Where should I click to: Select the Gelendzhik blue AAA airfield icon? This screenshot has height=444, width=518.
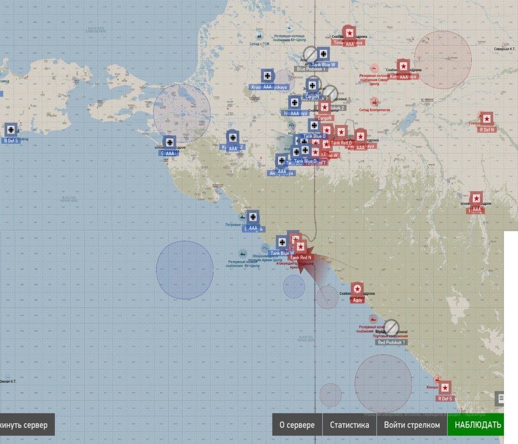[253, 218]
